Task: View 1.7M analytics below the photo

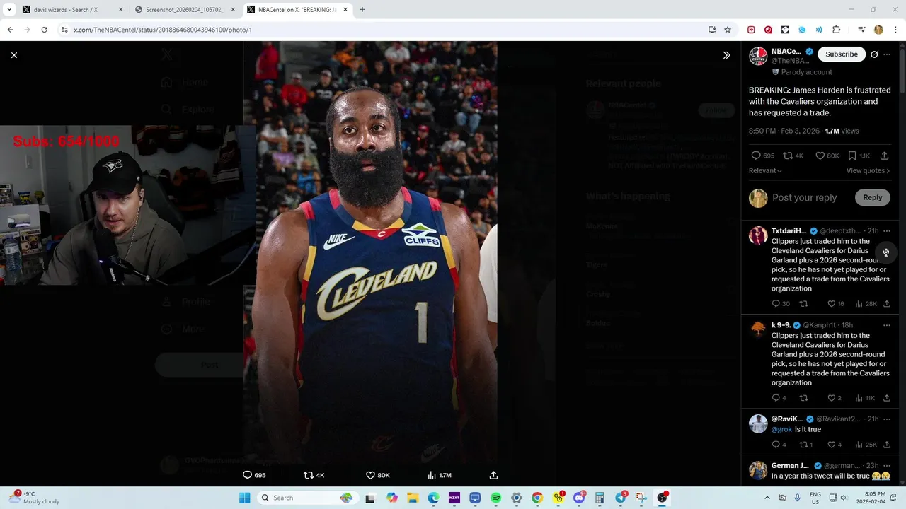Action: pos(440,475)
